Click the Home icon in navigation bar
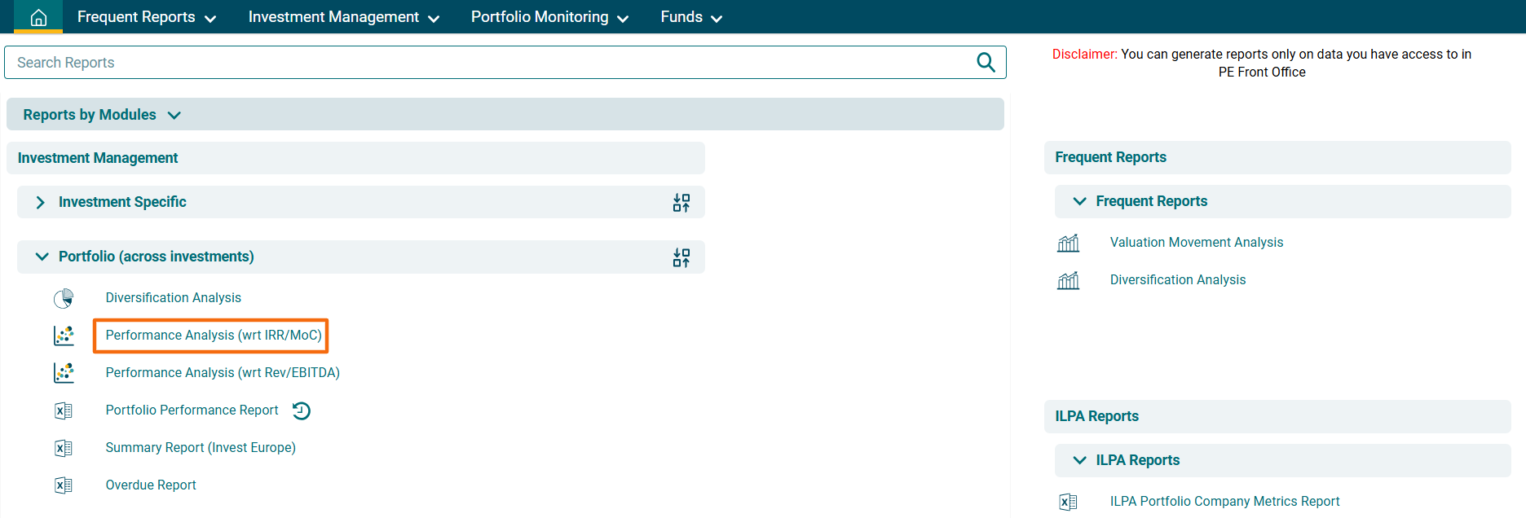The width and height of the screenshot is (1526, 518). point(38,17)
